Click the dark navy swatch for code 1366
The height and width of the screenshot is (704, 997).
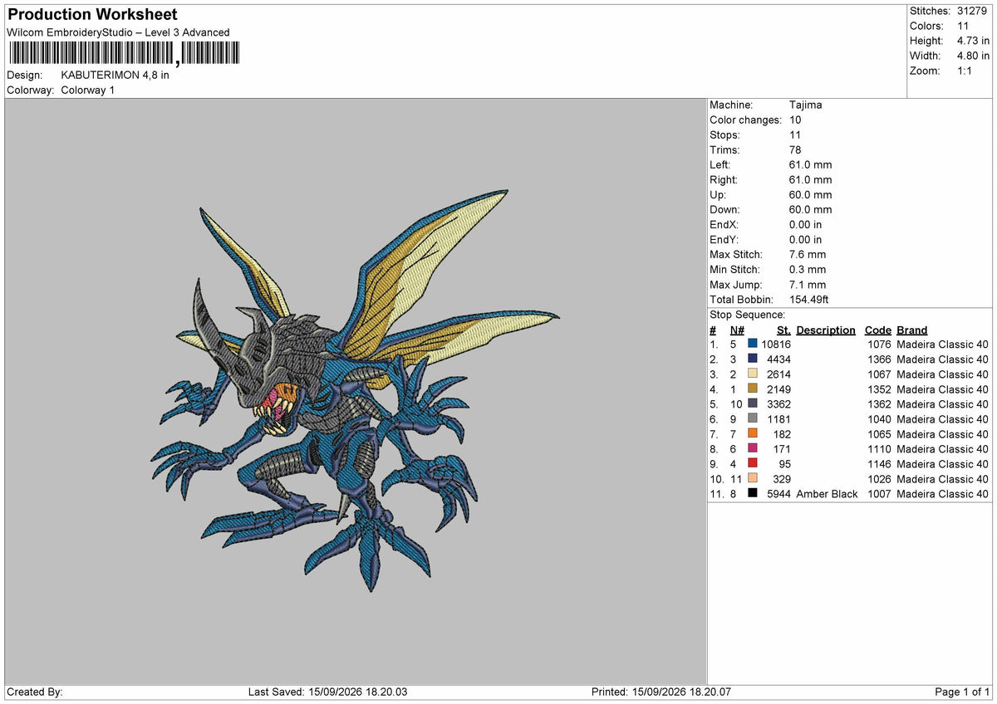tap(753, 359)
